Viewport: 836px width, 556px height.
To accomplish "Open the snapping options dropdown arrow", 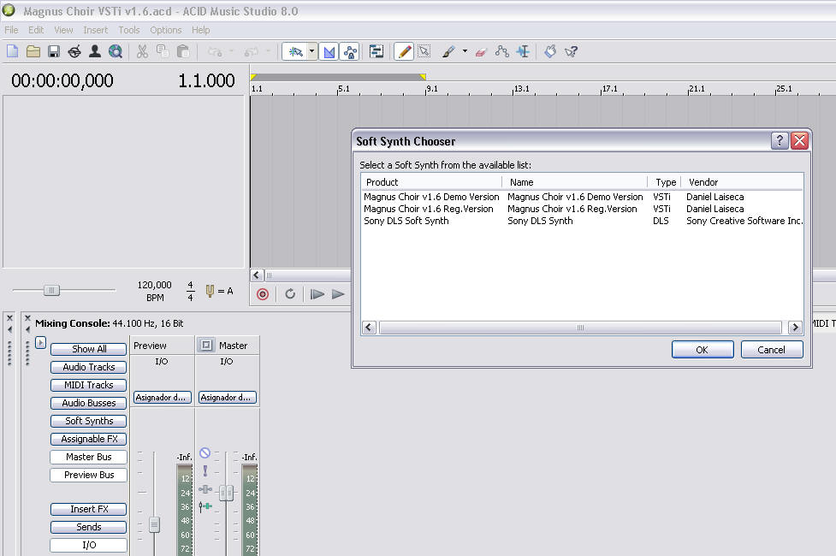I will [312, 51].
